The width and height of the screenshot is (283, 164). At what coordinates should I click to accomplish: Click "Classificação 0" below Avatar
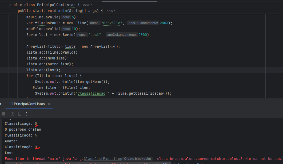click(21, 147)
